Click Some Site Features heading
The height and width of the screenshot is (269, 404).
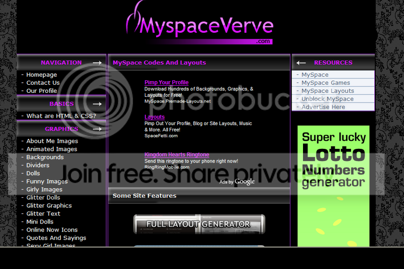(x=144, y=196)
